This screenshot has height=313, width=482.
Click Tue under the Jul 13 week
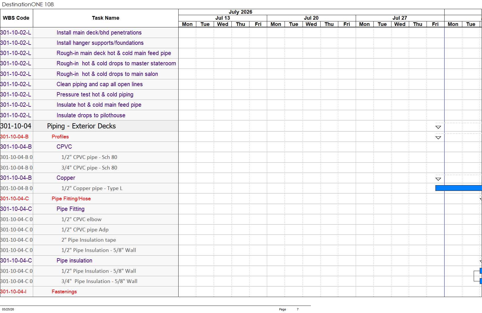205,24
